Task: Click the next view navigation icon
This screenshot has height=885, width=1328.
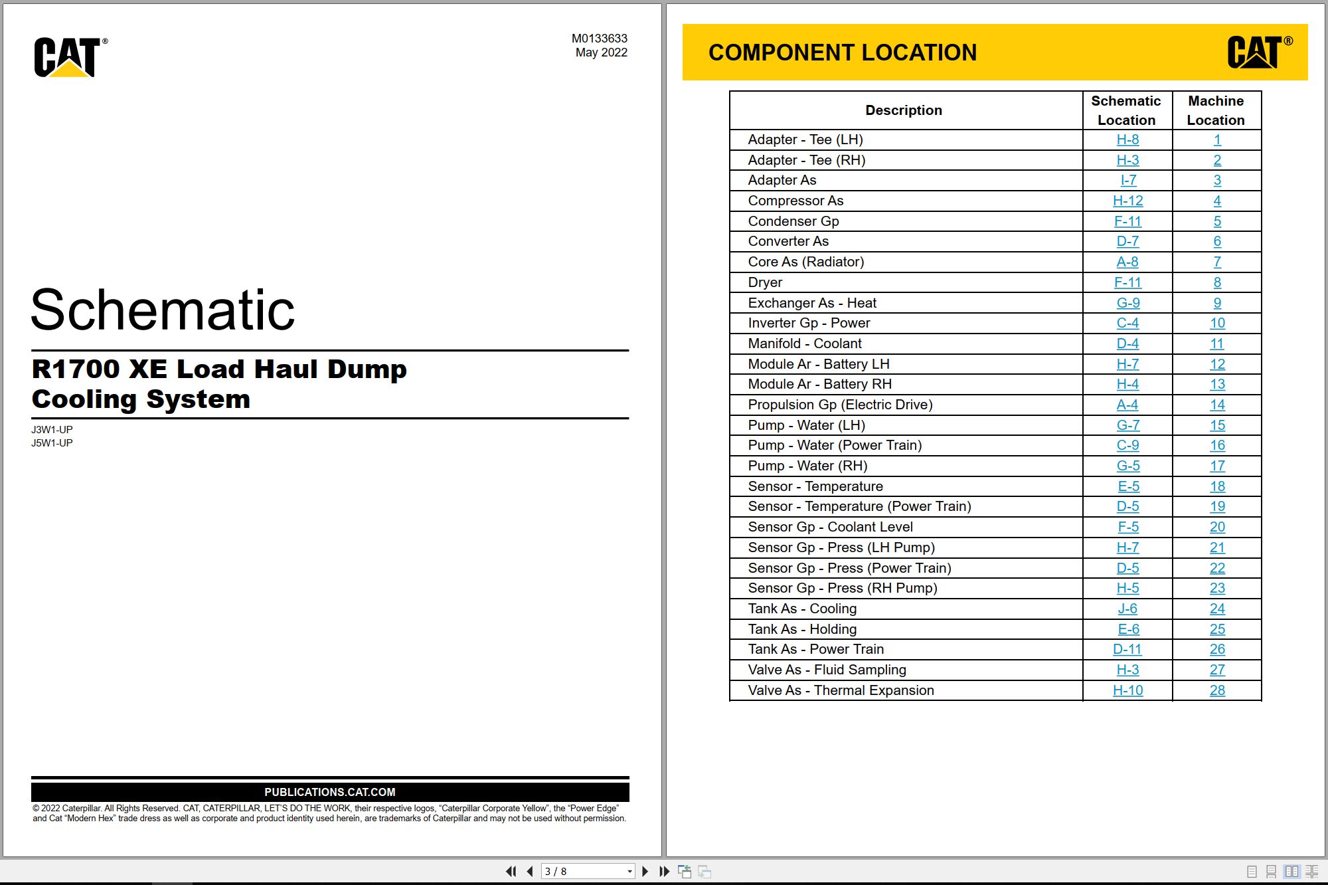Action: (705, 871)
